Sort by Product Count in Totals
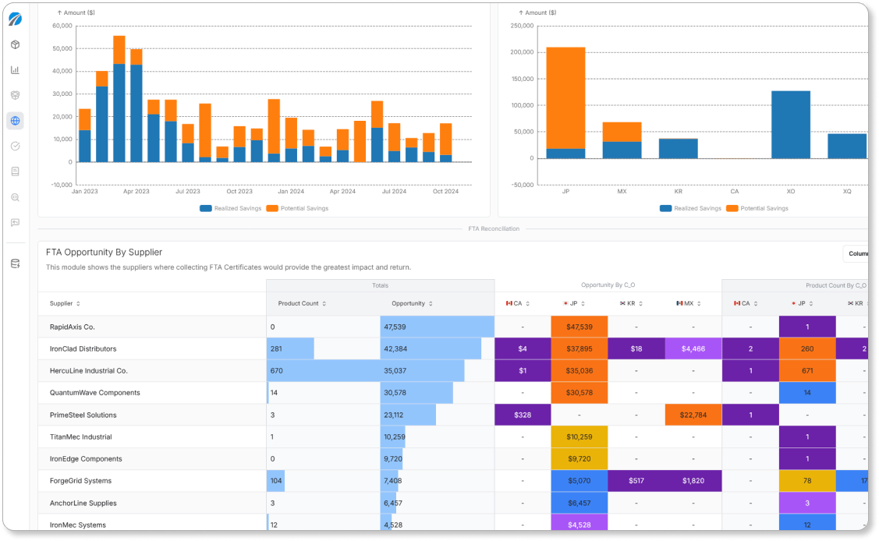 pyautogui.click(x=302, y=303)
